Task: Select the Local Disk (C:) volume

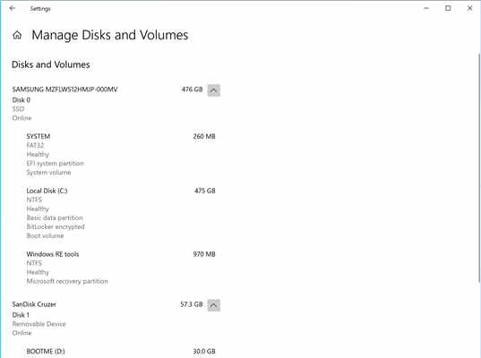Action: (x=121, y=213)
